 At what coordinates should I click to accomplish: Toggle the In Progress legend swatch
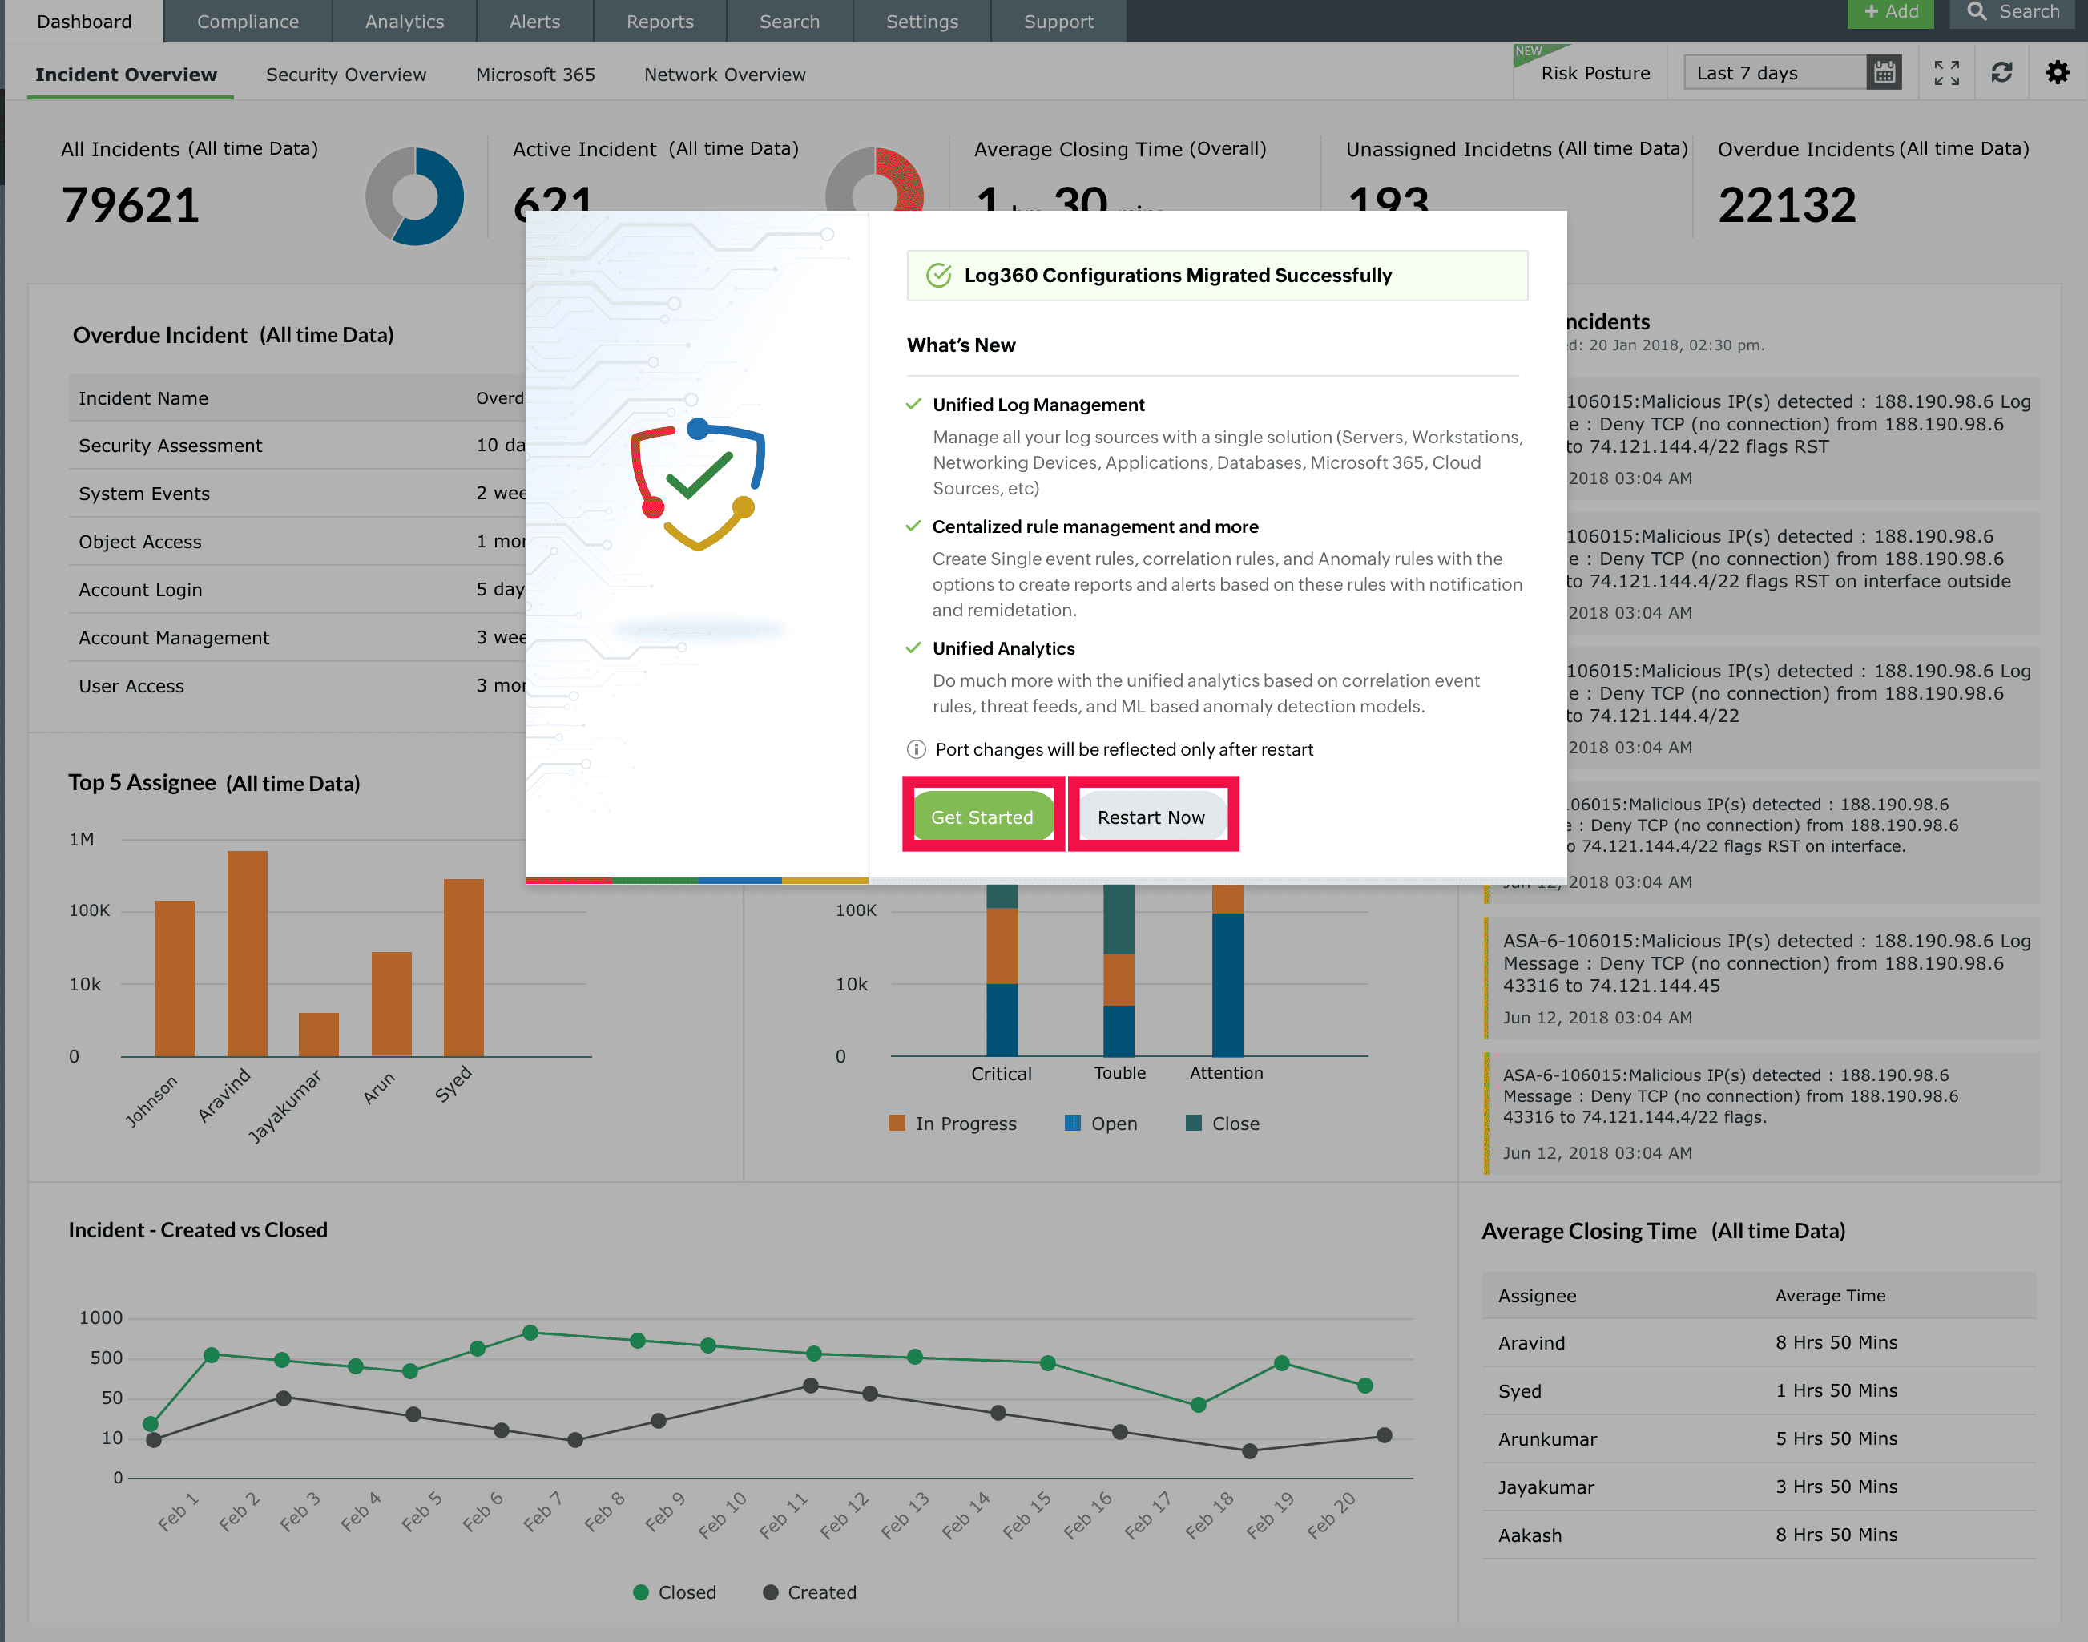click(898, 1123)
